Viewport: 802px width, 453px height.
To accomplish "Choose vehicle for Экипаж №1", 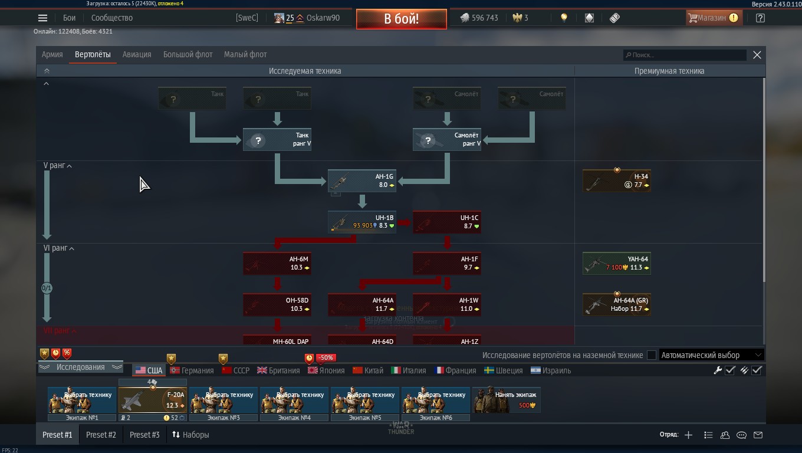I will coord(82,400).
